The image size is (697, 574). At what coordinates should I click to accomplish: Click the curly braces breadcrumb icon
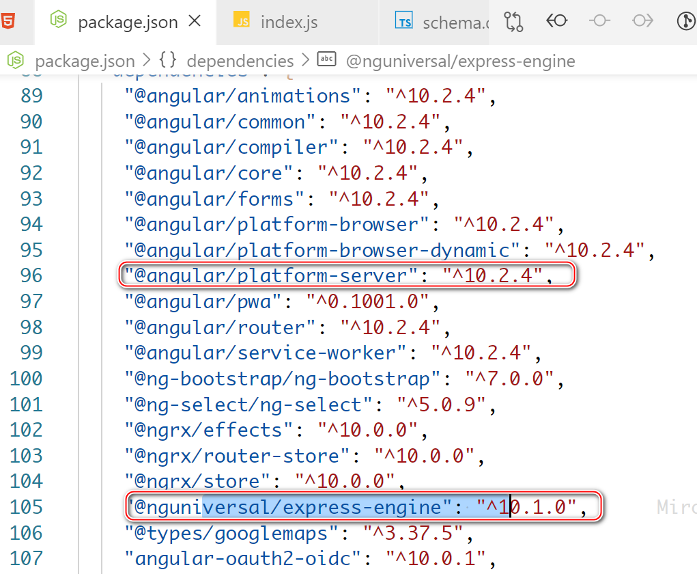(168, 59)
